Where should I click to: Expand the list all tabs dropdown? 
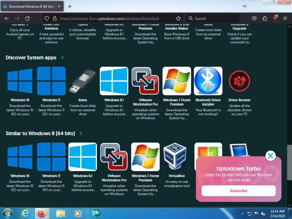[245, 6]
